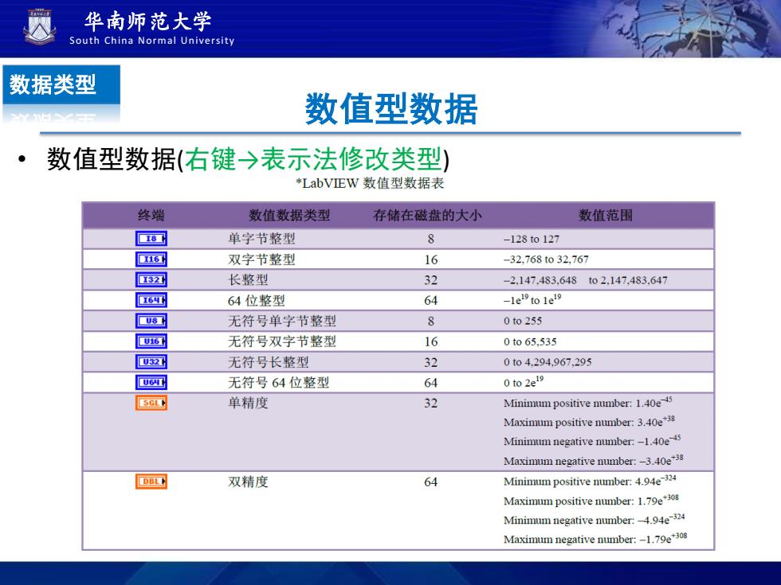The width and height of the screenshot is (781, 585).
Task: Click the 双精度 cell
Action: pyautogui.click(x=248, y=482)
